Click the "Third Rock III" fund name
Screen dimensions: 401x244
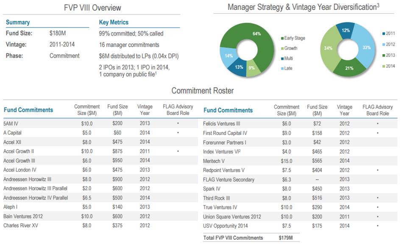tap(216, 198)
